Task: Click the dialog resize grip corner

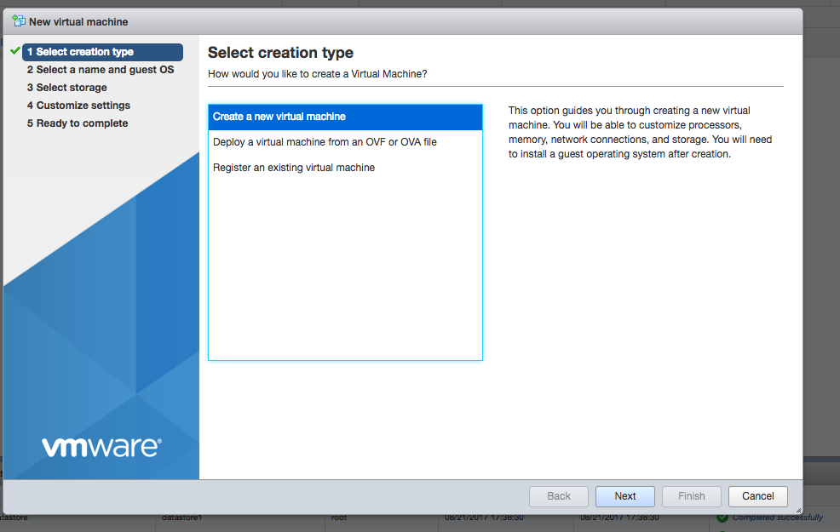Action: tap(798, 510)
